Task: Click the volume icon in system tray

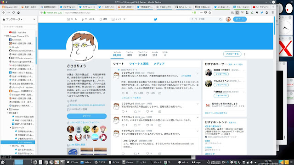Action: coord(251,162)
